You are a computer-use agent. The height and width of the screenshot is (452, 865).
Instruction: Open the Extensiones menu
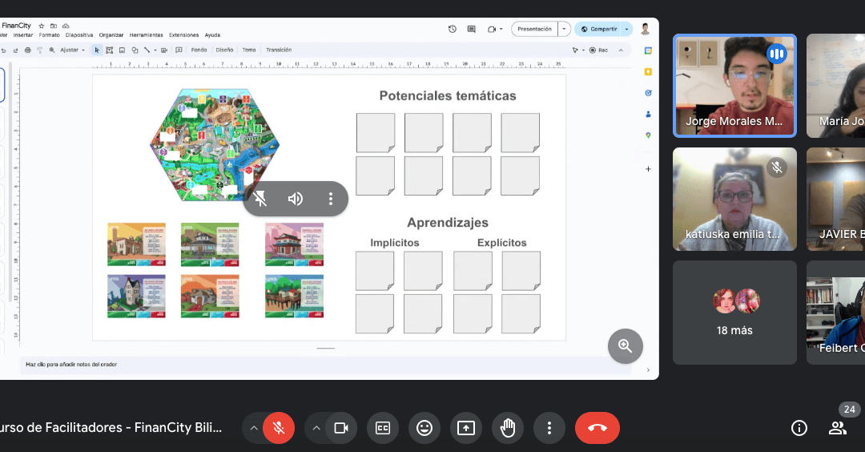coord(183,34)
